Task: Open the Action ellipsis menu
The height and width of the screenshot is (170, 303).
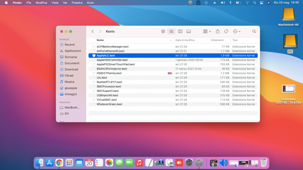Action: point(237,31)
